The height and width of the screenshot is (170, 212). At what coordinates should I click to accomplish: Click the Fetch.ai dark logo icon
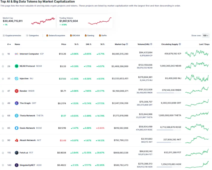[x=16, y=153]
